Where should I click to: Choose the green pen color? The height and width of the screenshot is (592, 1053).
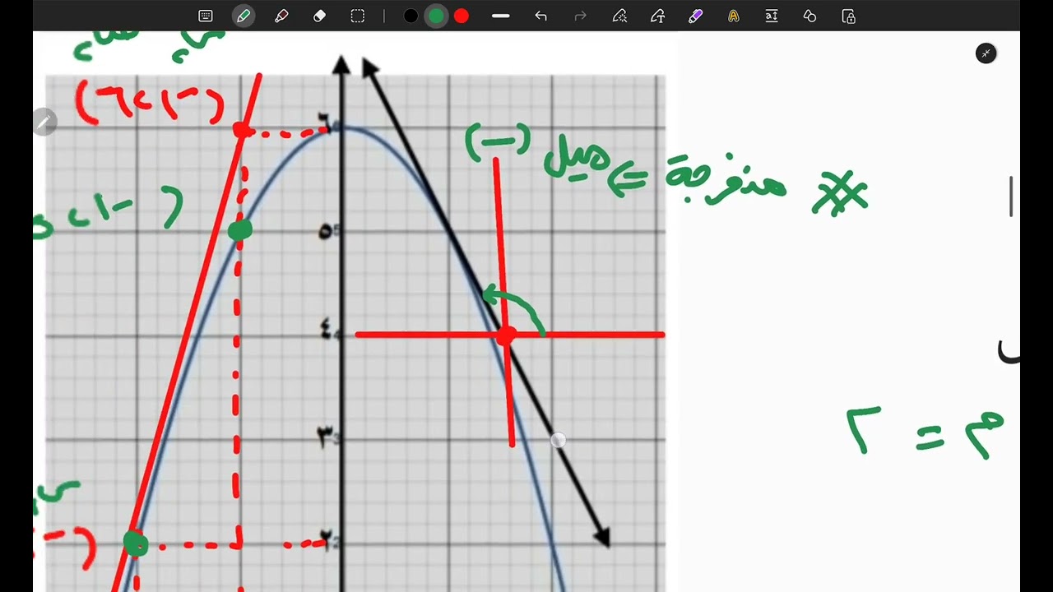436,16
